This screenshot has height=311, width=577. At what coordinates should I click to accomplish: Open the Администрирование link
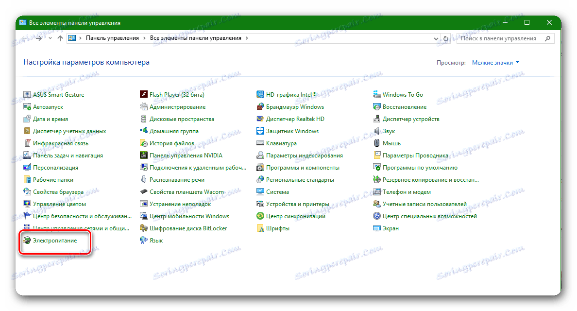(177, 107)
